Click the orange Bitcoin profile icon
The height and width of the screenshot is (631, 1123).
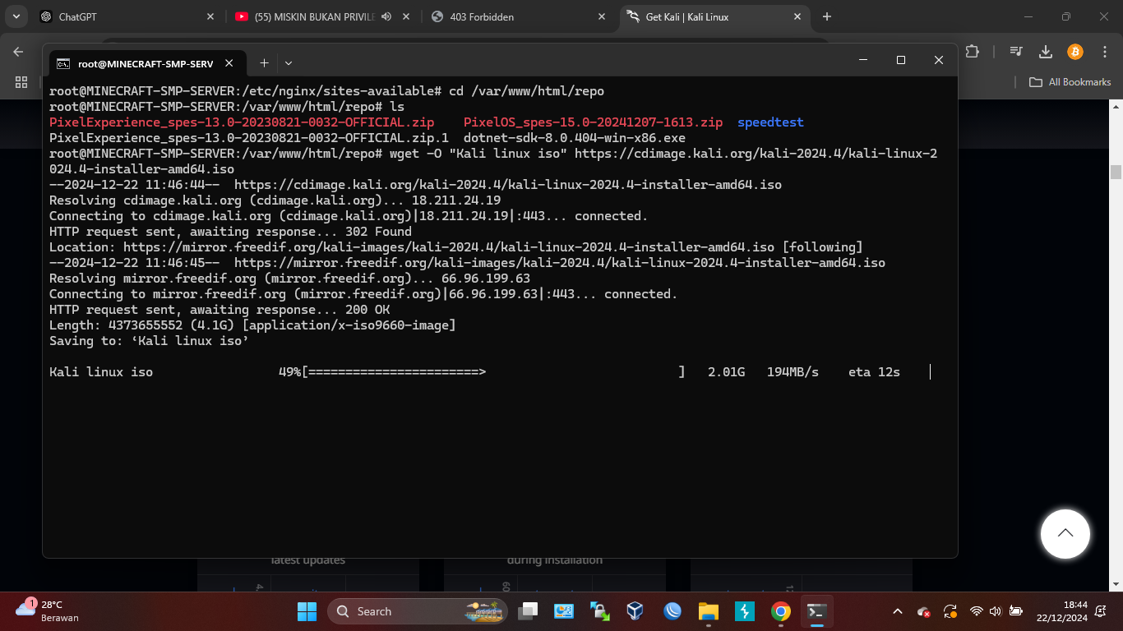[1075, 52]
